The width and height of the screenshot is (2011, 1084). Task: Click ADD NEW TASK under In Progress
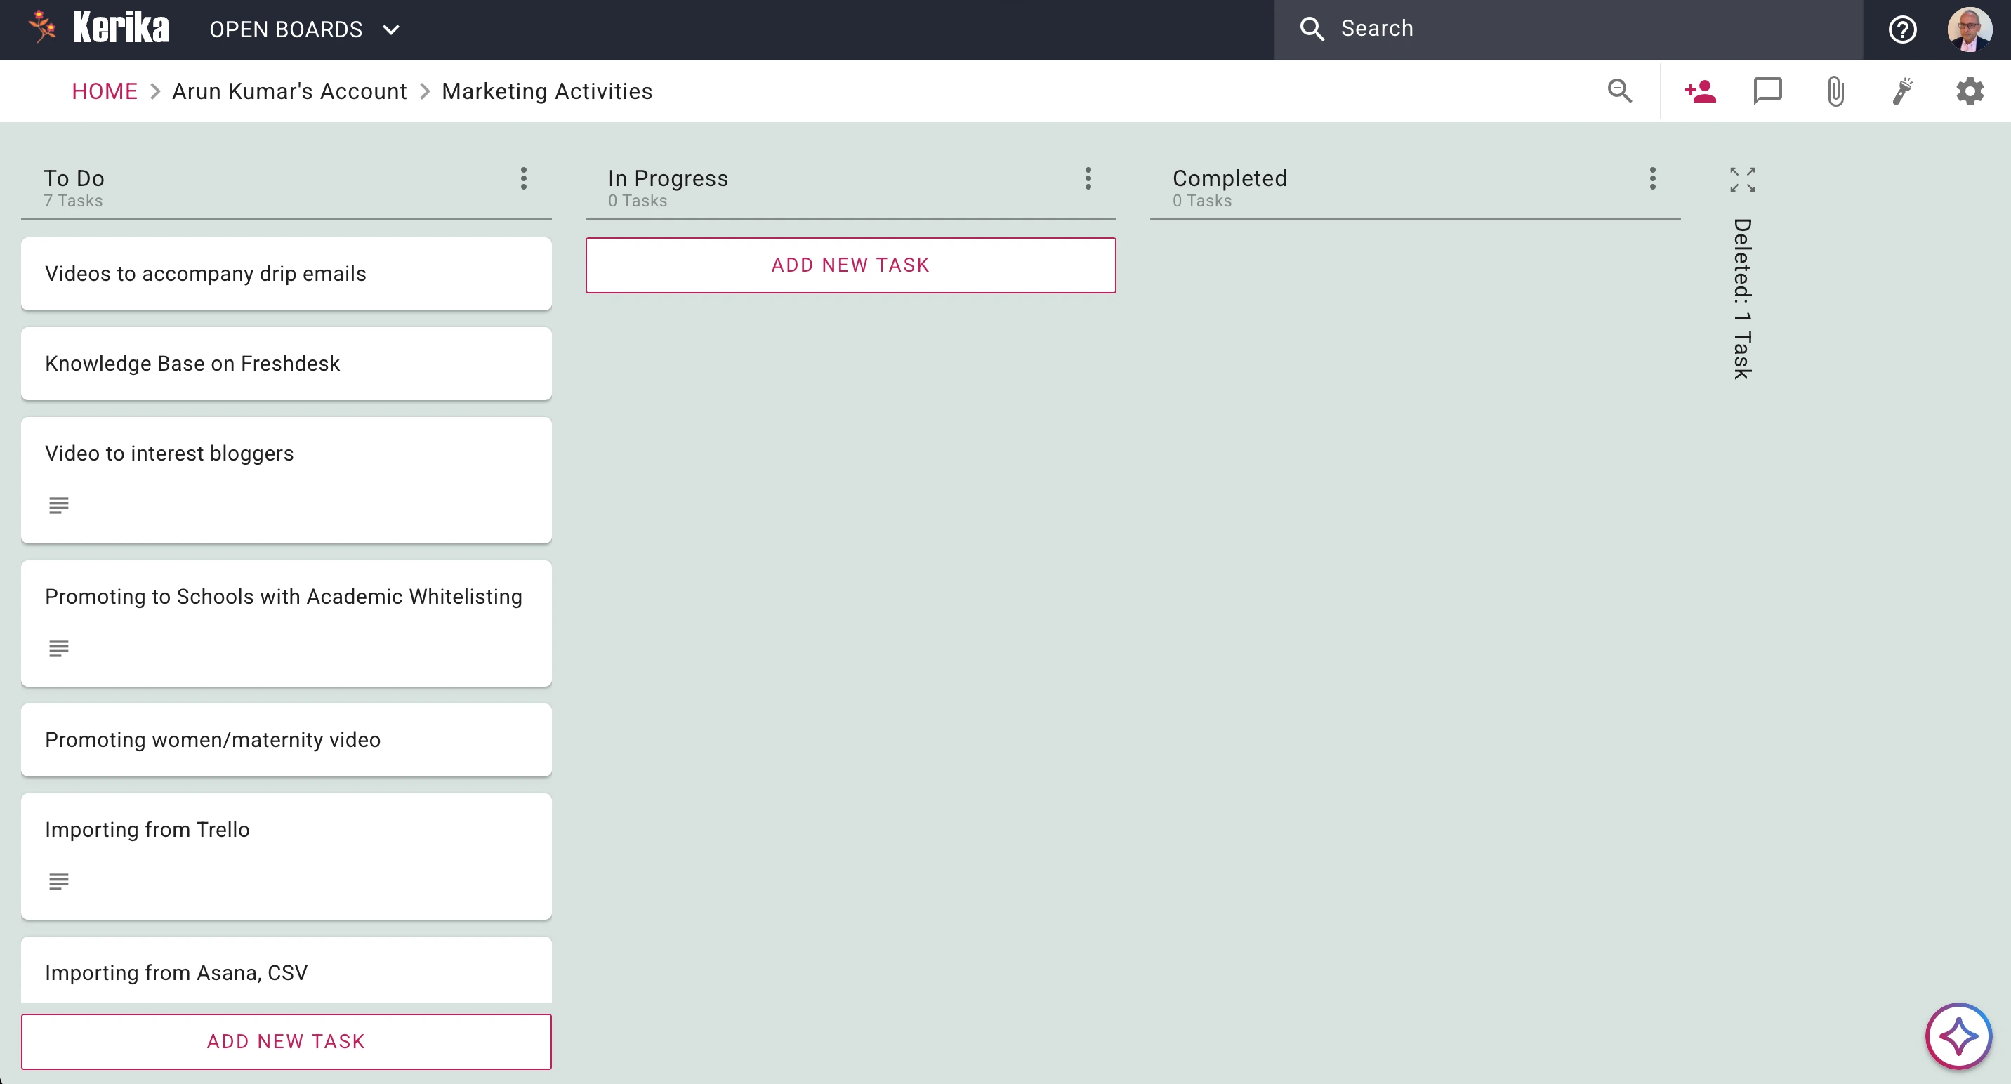850,265
